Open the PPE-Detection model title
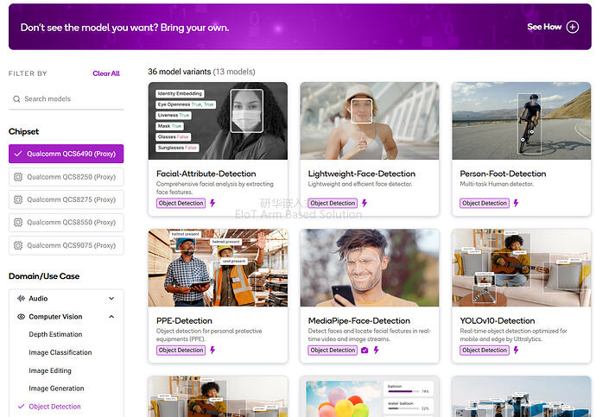The height and width of the screenshot is (417, 596). click(184, 321)
